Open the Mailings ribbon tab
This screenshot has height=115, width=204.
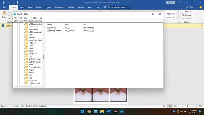click(x=71, y=7)
